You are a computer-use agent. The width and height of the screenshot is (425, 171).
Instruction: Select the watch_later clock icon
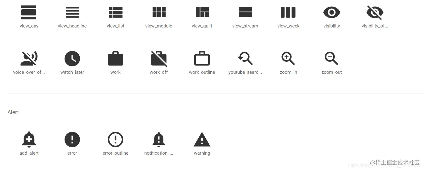pos(72,59)
